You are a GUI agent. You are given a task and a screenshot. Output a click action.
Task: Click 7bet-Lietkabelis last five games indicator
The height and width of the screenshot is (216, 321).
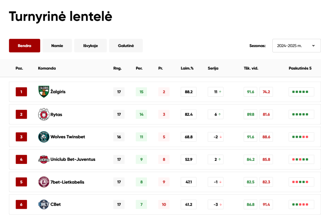[302, 182]
